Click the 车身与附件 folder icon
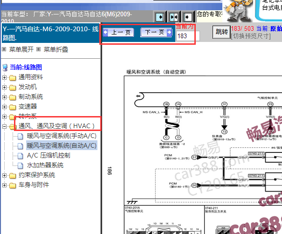The height and width of the screenshot is (234, 282). (x=13, y=185)
